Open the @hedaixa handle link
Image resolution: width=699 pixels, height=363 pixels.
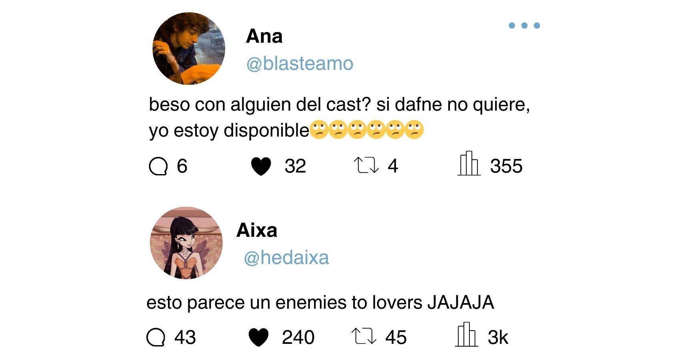tap(286, 258)
